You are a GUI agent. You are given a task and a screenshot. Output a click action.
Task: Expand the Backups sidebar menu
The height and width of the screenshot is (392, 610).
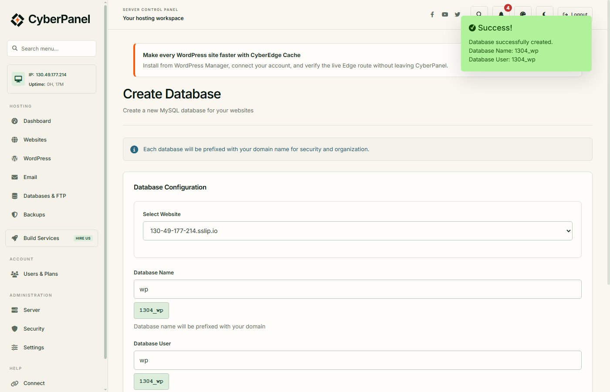click(52, 215)
